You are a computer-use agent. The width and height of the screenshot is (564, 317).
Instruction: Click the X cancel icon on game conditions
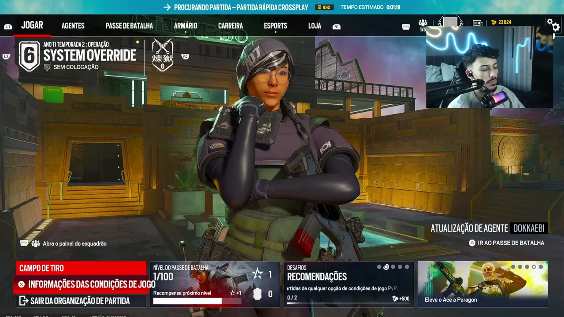click(x=21, y=284)
